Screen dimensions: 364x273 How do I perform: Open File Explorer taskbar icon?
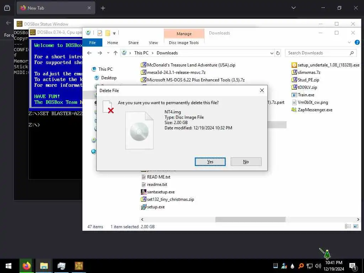point(44,266)
